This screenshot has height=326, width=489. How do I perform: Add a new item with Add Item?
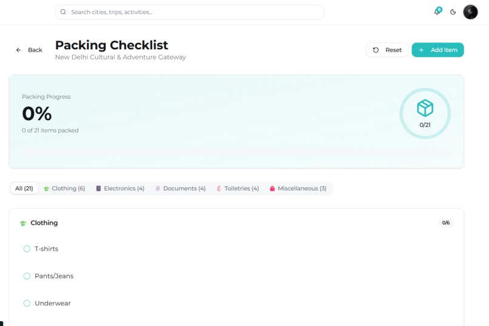coord(438,50)
